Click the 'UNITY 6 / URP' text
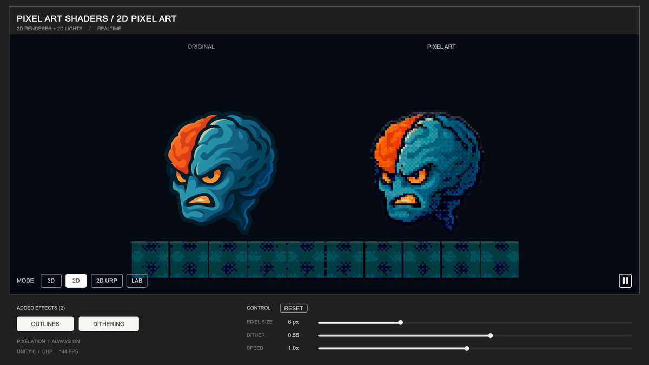The image size is (649, 365). pos(35,352)
